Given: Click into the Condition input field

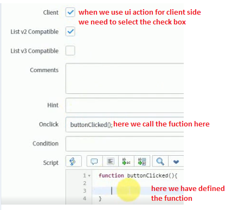Looking at the screenshot, I should [x=125, y=144].
